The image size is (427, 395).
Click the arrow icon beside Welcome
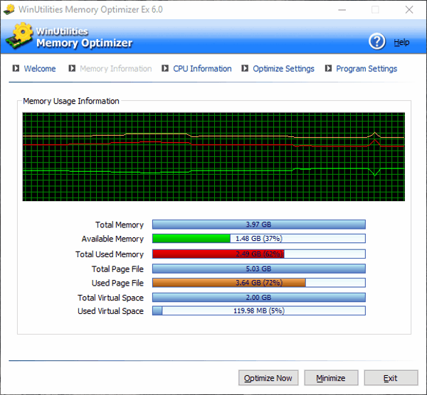16,68
